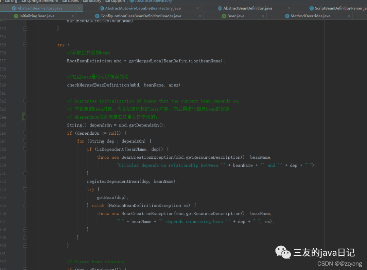The width and height of the screenshot is (367, 270).
Task: Open the ConfigurationClassBeanDefinitionReader.java tab
Action: click(x=141, y=16)
